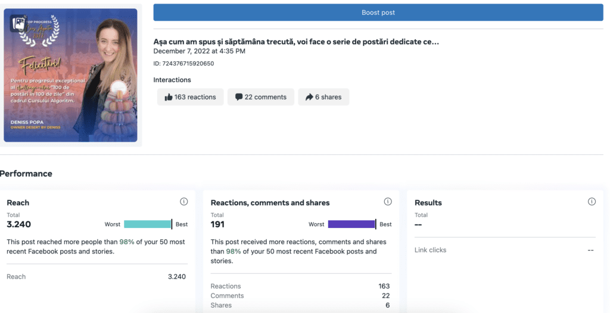The width and height of the screenshot is (610, 313).
Task: Select the post title starting 'Așa cum am spus'
Action: point(296,42)
